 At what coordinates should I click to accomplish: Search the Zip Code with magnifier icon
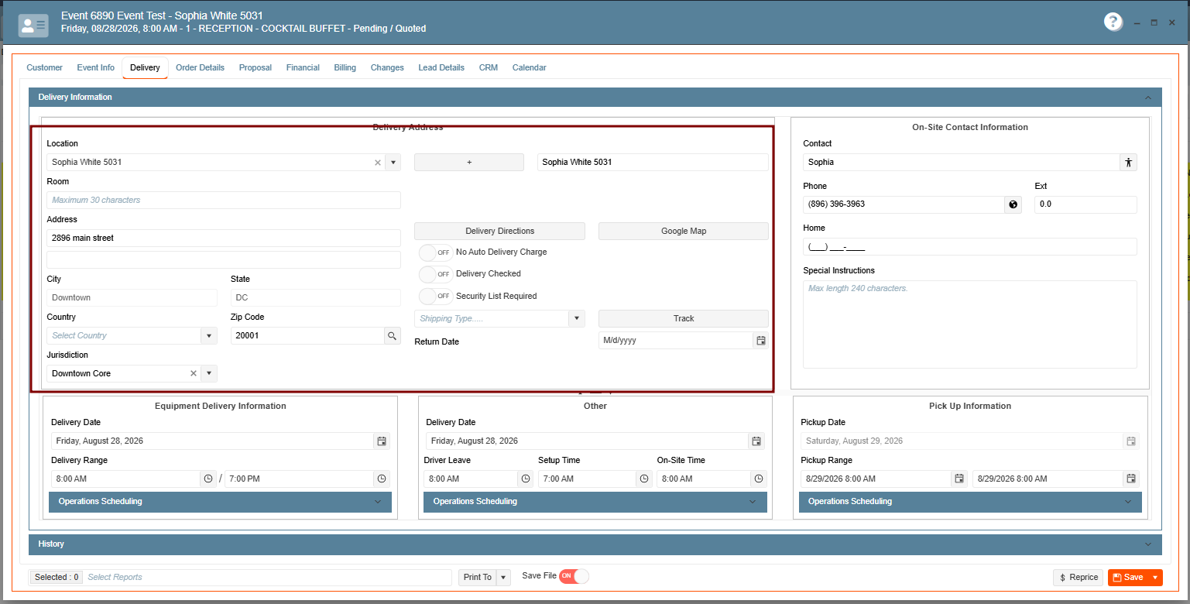click(x=393, y=336)
